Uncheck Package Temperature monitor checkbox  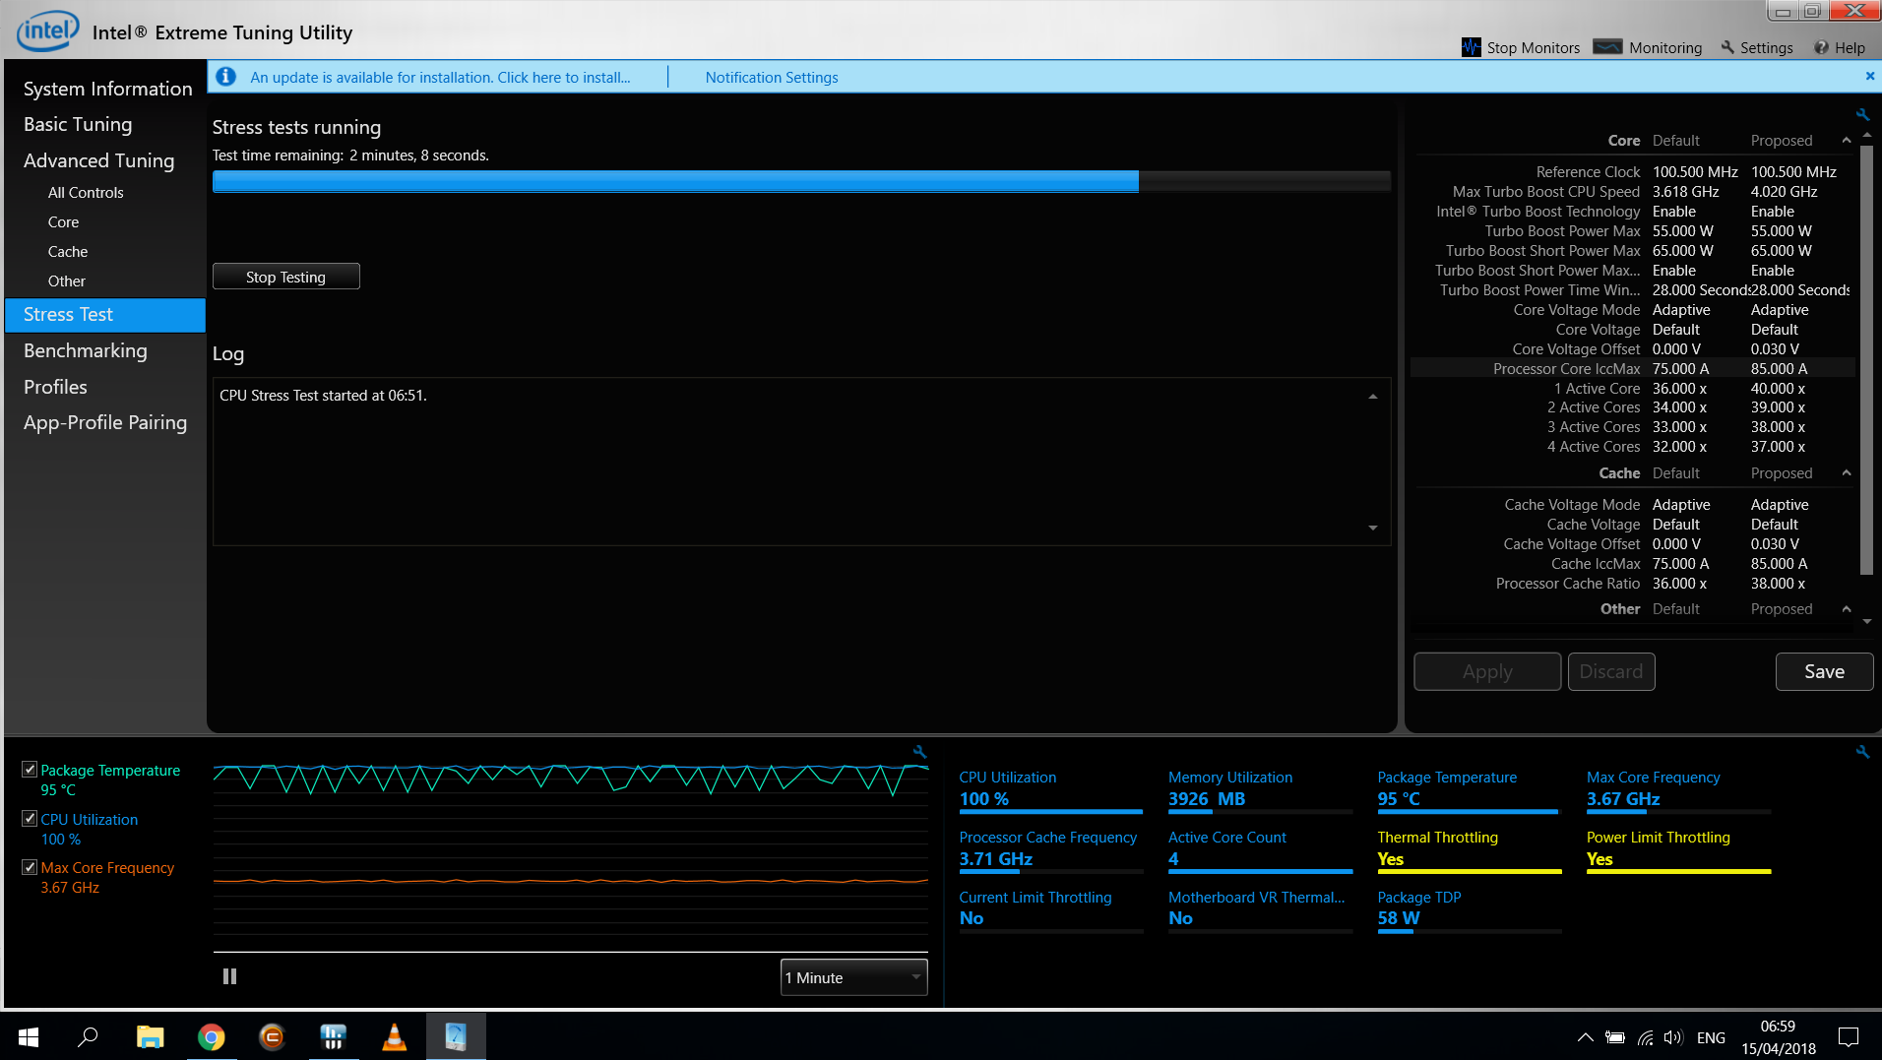(x=30, y=770)
